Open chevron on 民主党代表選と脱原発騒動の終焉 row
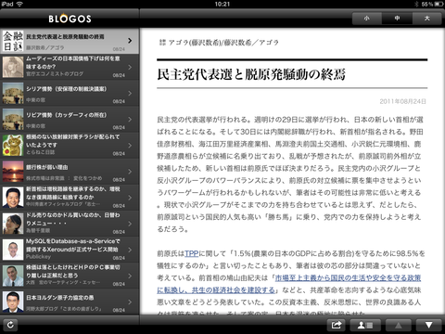Image resolution: width=445 pixels, height=334 pixels. (130, 41)
